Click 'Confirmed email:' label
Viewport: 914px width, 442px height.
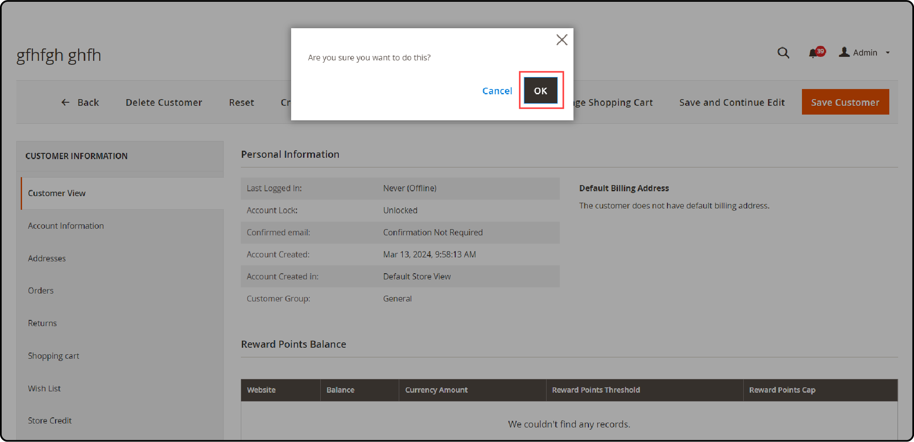(x=278, y=232)
